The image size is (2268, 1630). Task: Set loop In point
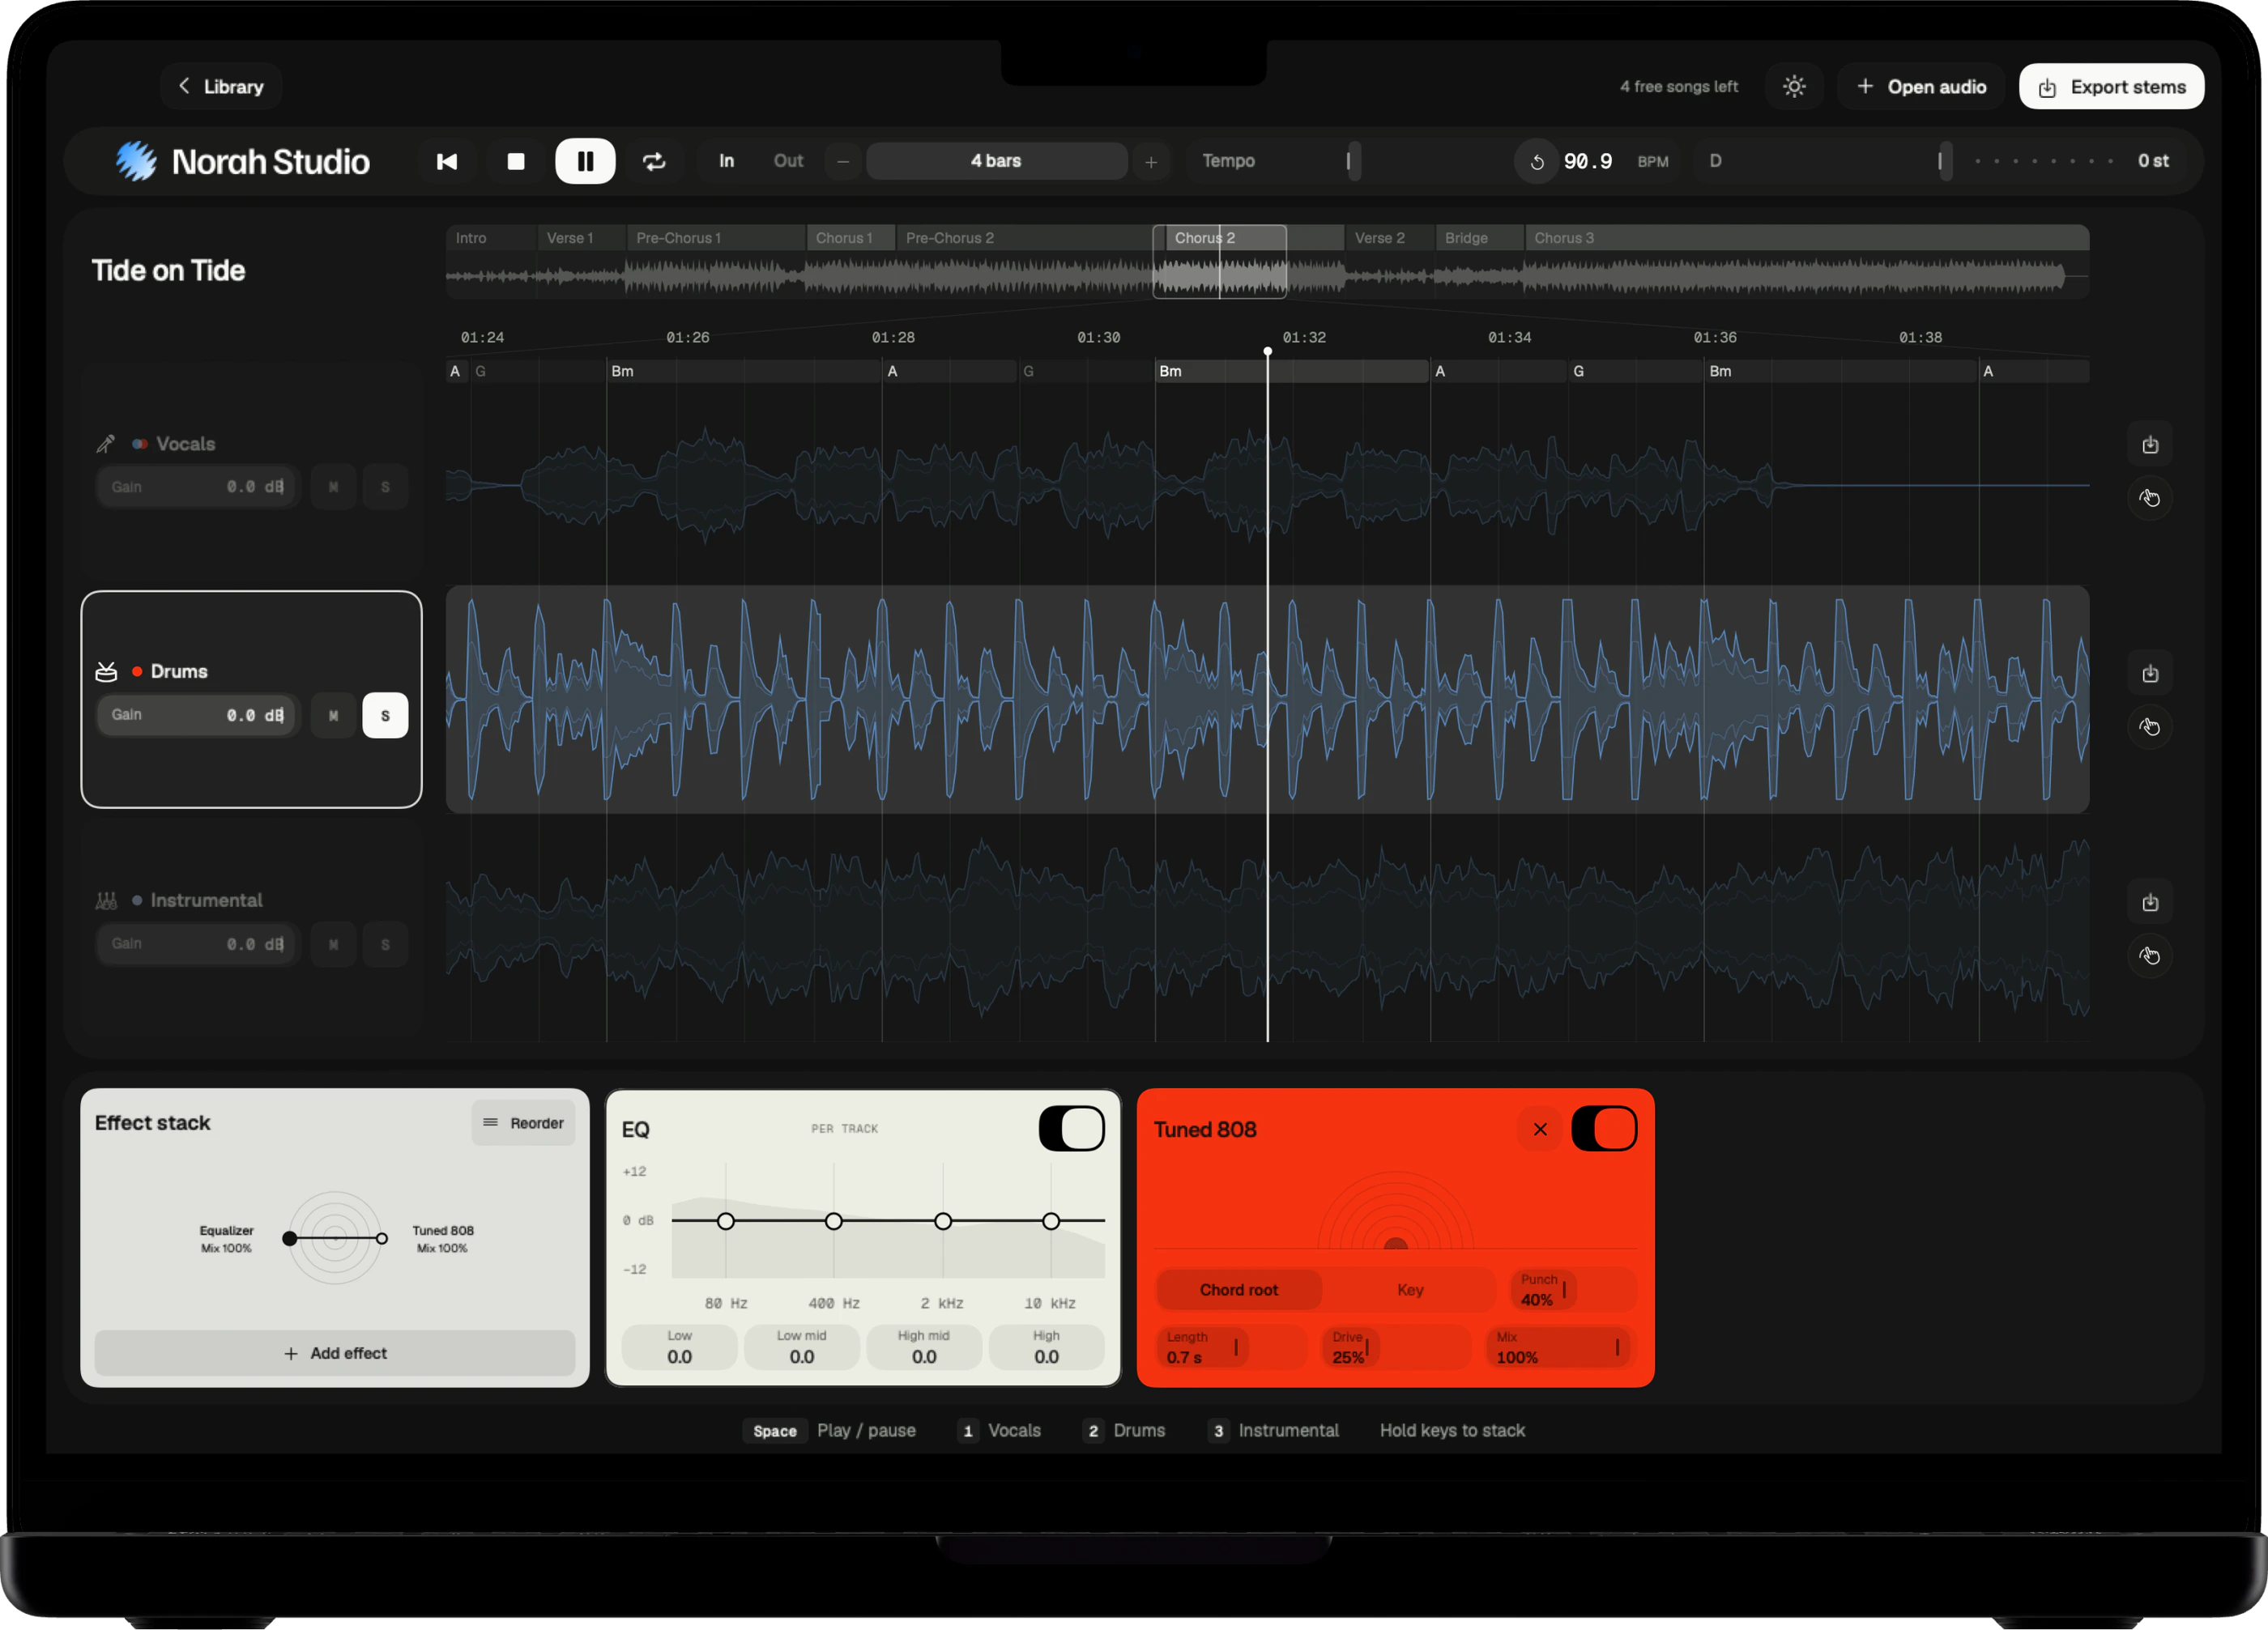tap(727, 161)
